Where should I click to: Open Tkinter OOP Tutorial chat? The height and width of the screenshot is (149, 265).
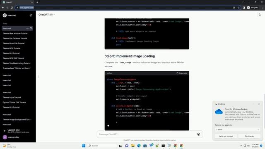click(12, 48)
